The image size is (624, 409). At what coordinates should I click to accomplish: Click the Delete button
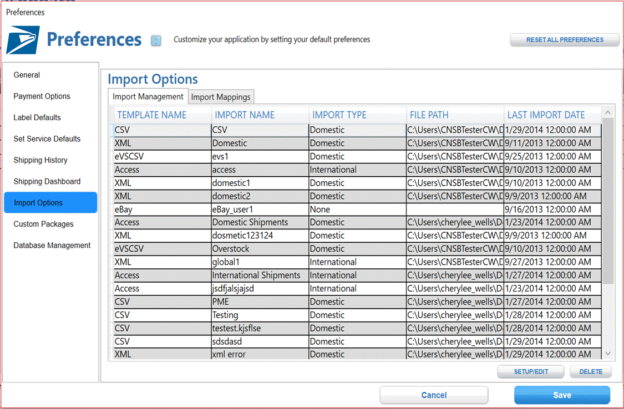click(x=591, y=372)
